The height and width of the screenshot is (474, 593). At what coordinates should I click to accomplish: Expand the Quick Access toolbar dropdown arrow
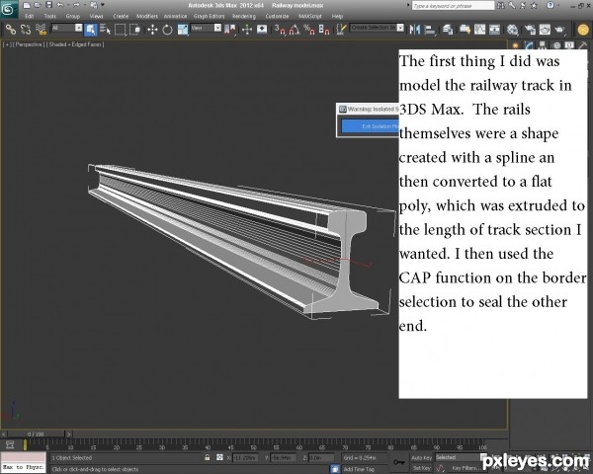[103, 5]
